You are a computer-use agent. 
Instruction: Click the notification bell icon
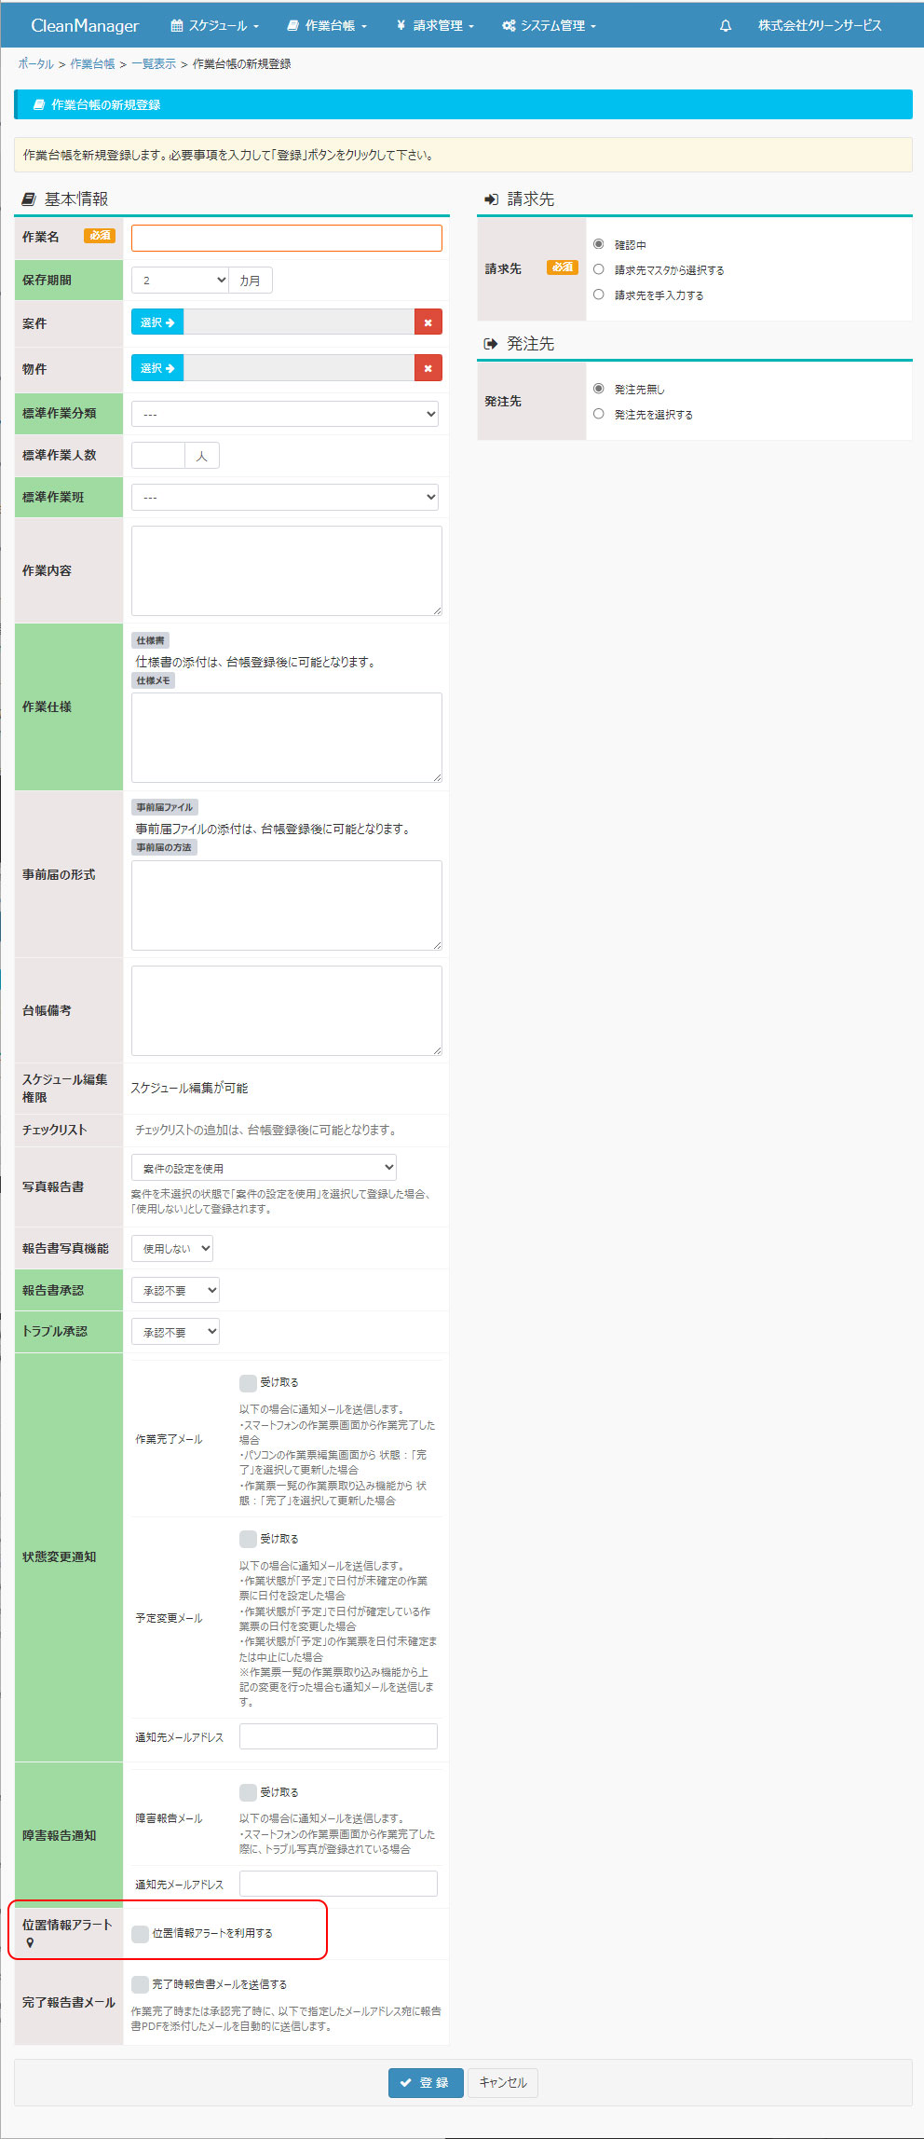[726, 26]
